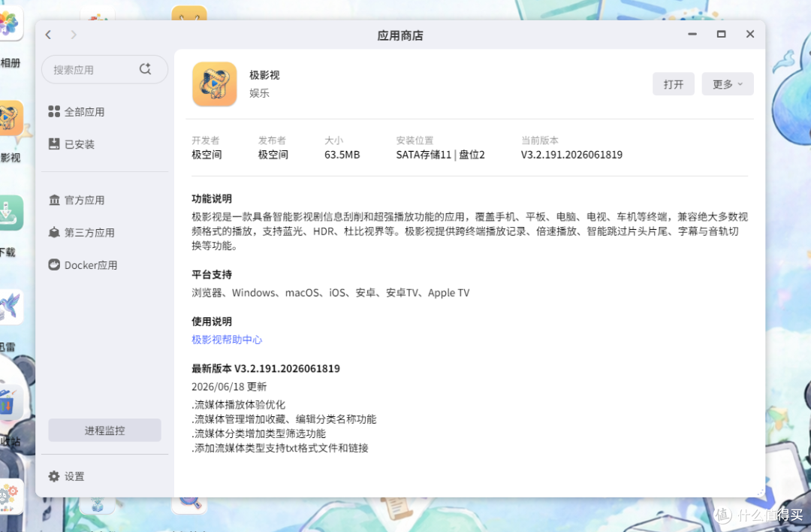Click the line .流媒体分类增加类型筛选功能
811x532 pixels.
tap(258, 434)
